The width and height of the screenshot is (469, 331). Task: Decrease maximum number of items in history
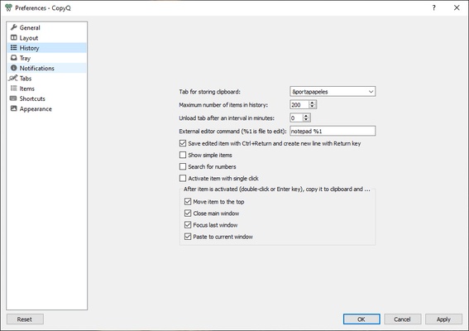(x=312, y=107)
